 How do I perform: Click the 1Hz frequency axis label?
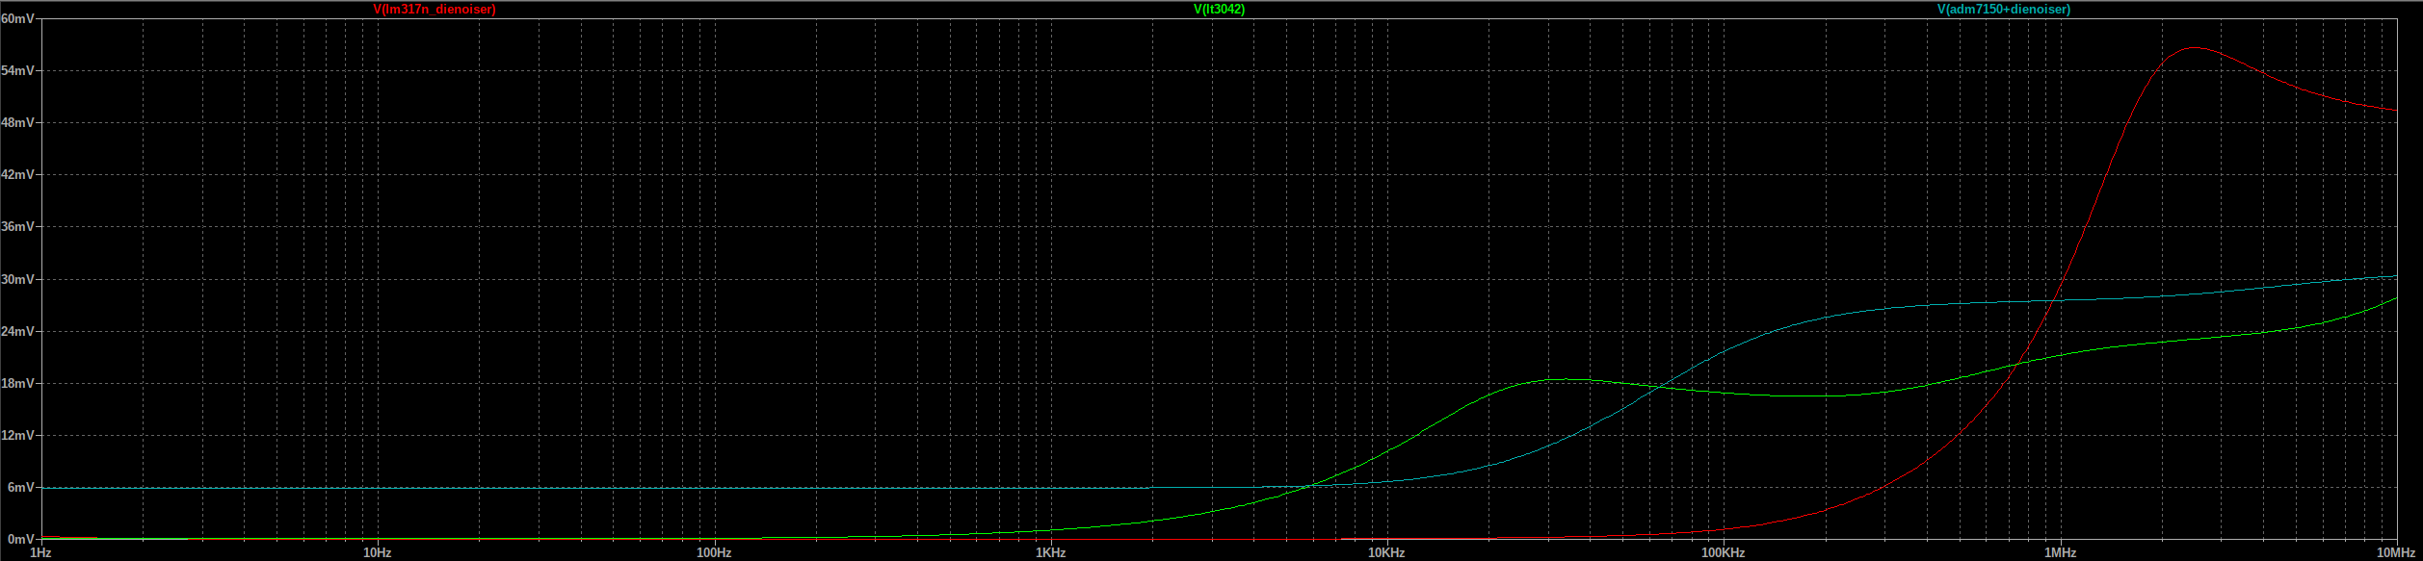40,553
